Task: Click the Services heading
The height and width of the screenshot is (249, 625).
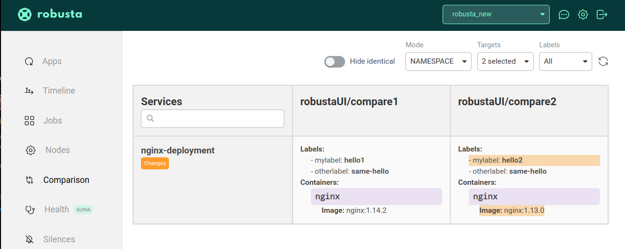Action: (x=162, y=101)
